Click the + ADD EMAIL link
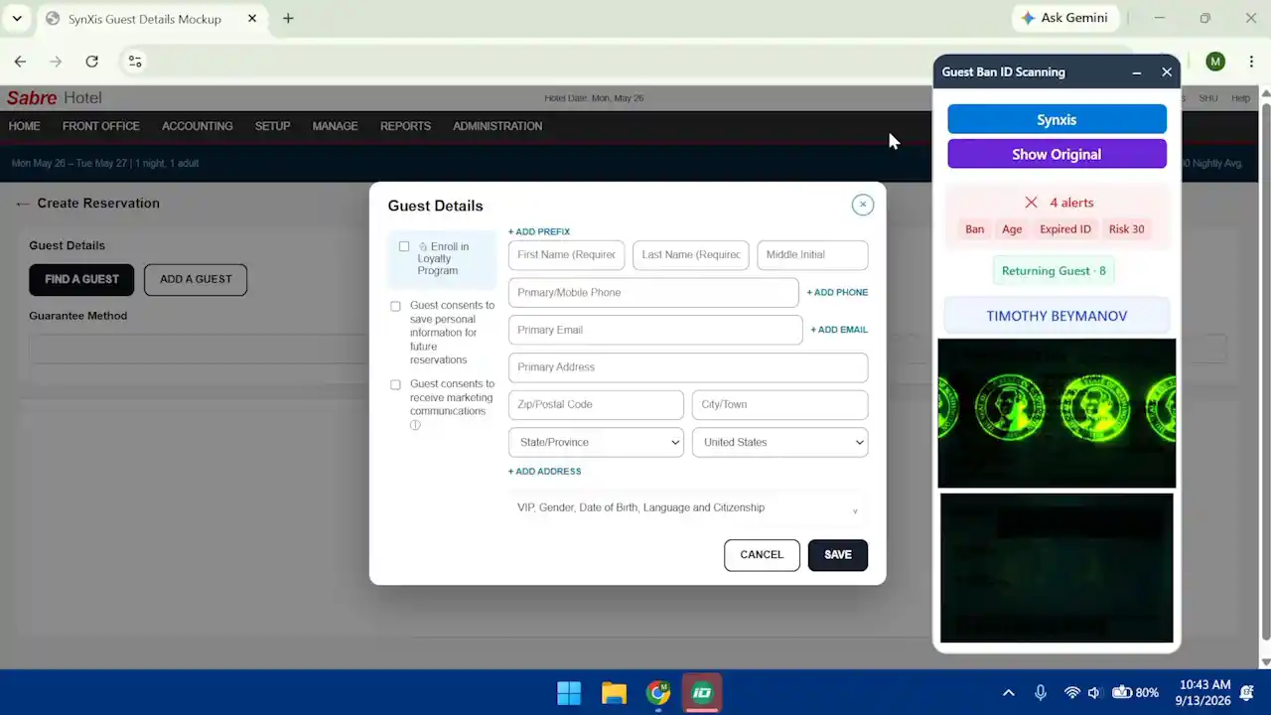This screenshot has width=1271, height=715. (839, 330)
